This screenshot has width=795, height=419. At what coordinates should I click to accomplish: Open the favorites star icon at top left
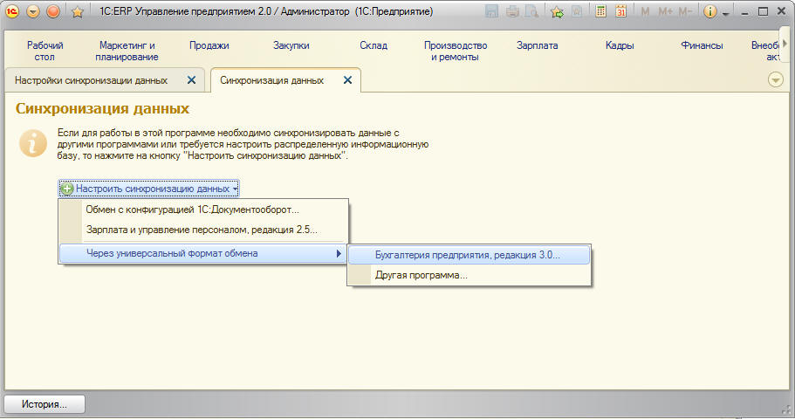[77, 11]
